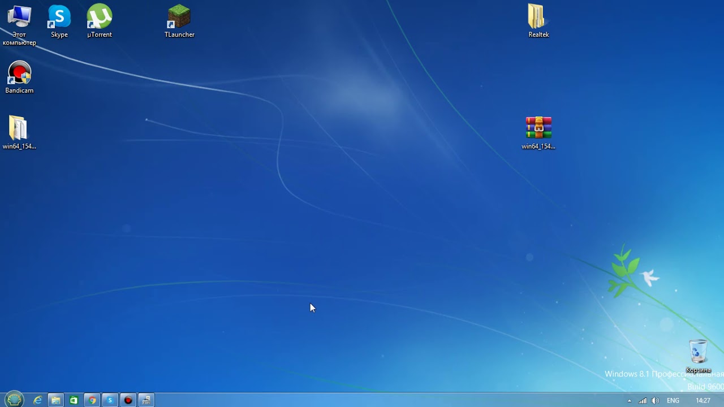The height and width of the screenshot is (407, 724).
Task: Select the Корзина recycle bin icon
Action: pos(699,356)
